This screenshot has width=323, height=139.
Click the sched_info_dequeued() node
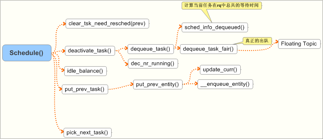pos(215,27)
